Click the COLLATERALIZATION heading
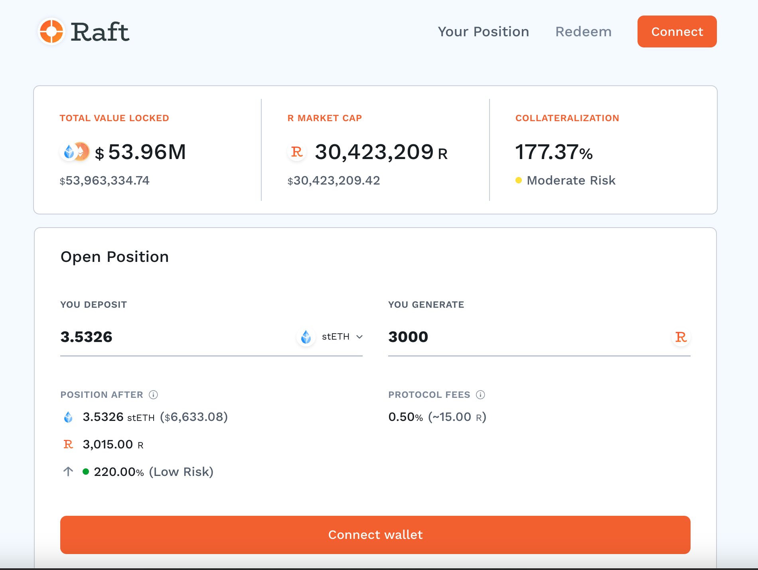 (567, 118)
